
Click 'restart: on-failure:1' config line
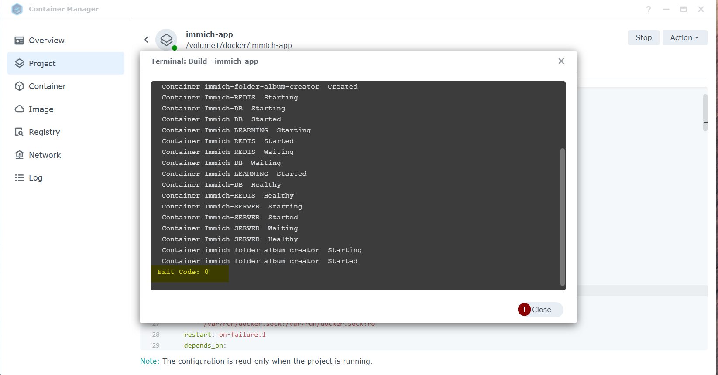[225, 334]
